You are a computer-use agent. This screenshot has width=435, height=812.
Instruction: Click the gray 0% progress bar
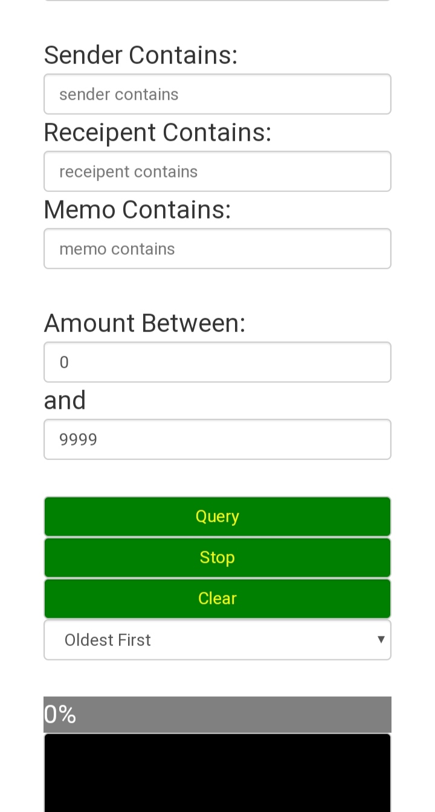217,715
